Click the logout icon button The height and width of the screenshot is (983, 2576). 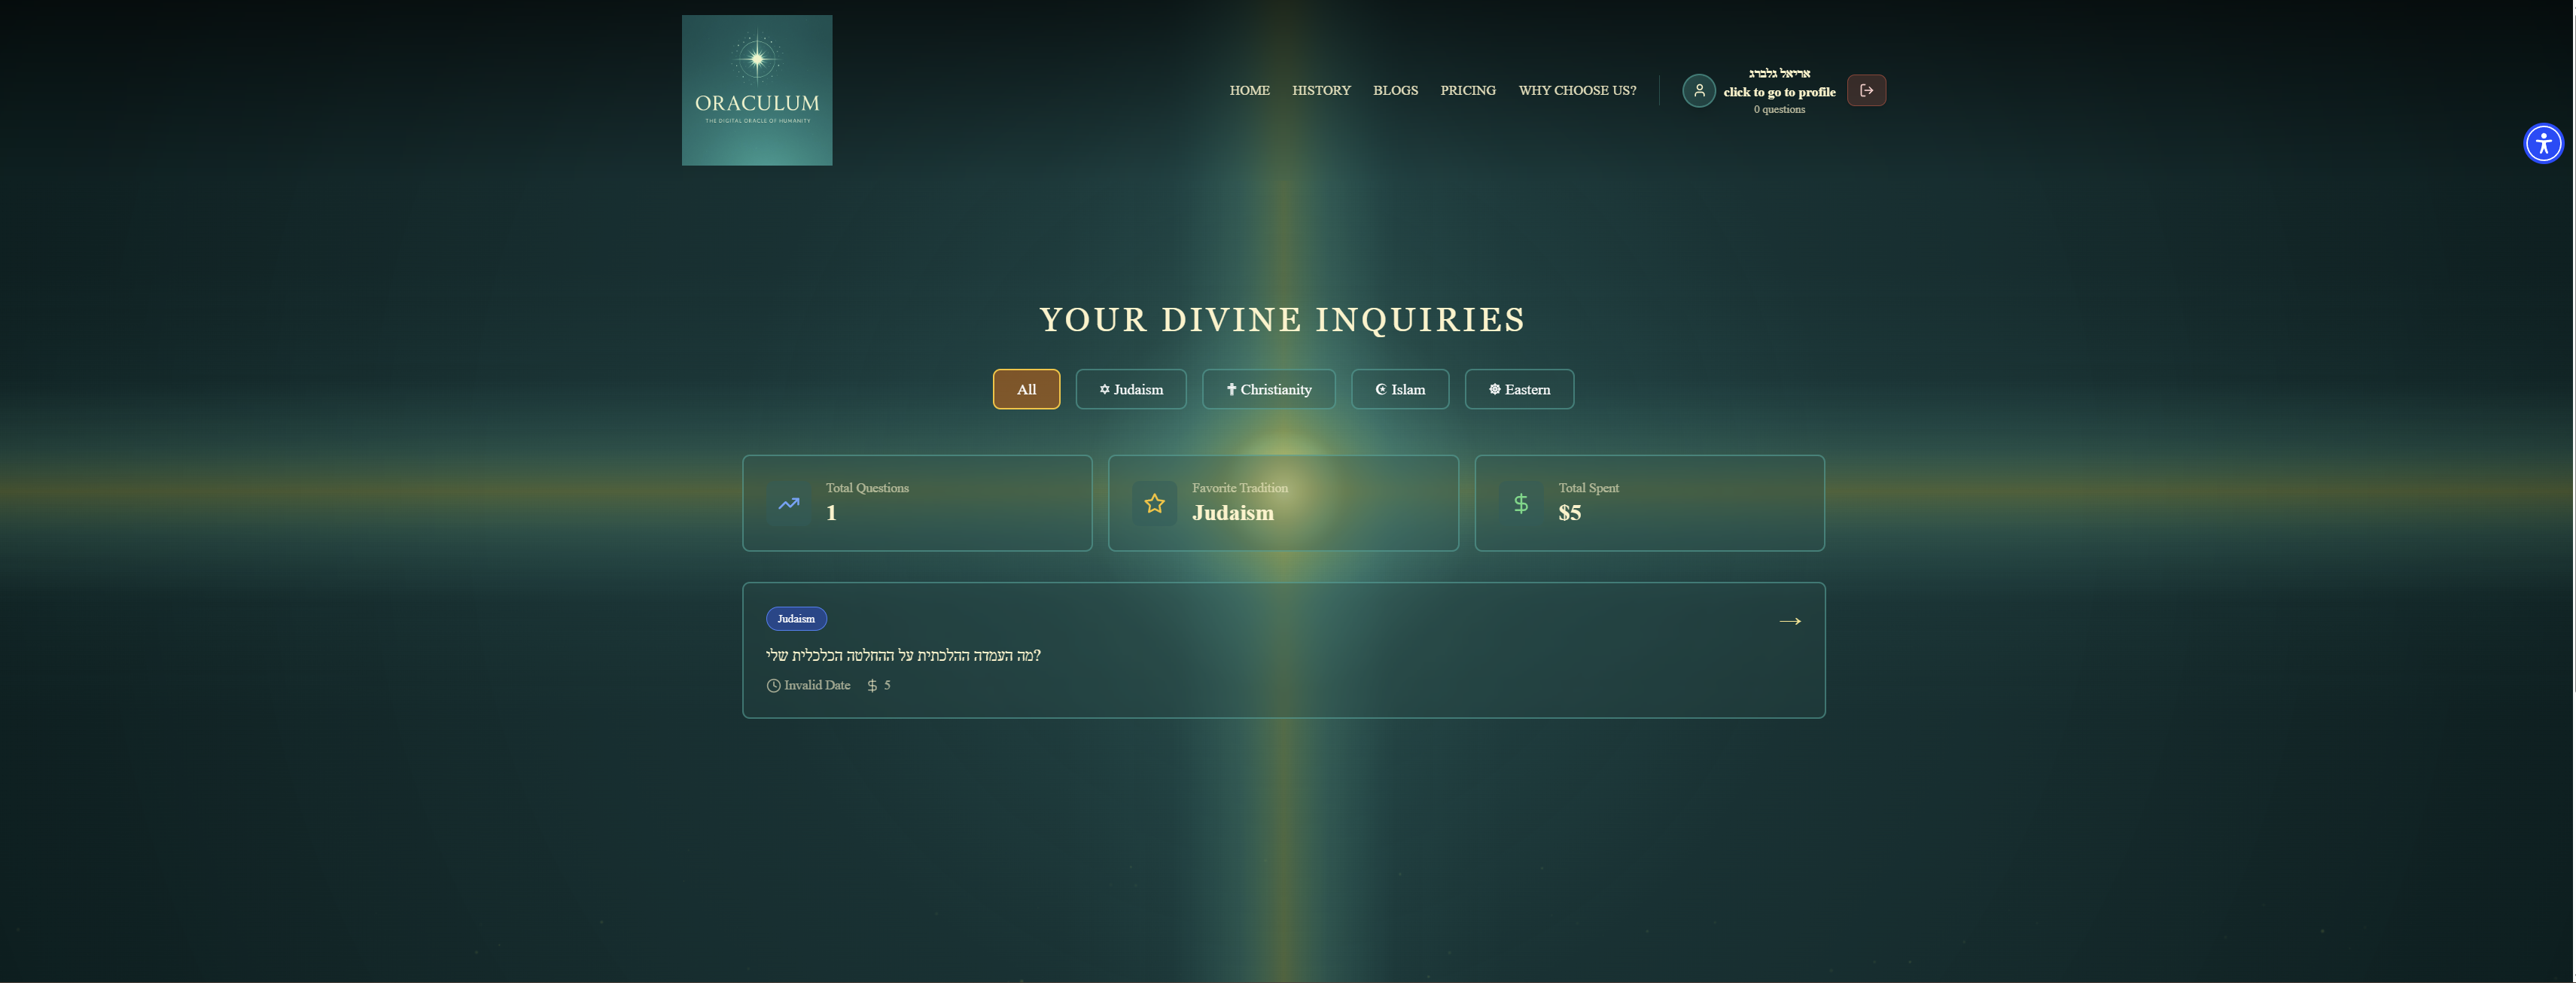coord(1865,90)
